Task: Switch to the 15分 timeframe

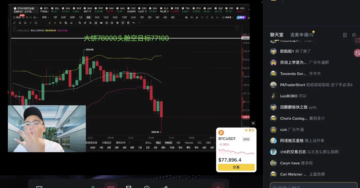Action: coord(106,17)
